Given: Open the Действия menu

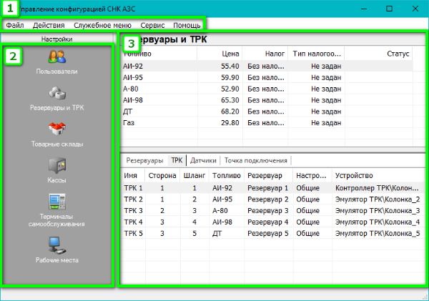Looking at the screenshot, I should [48, 25].
